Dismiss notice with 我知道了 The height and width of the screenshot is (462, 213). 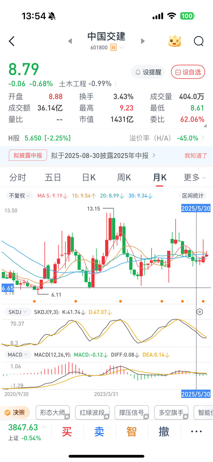(196, 155)
